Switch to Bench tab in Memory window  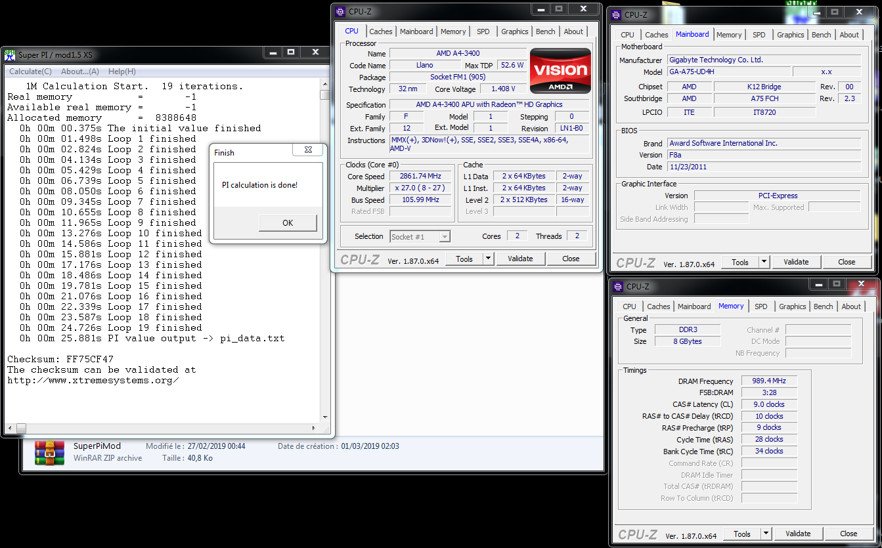(824, 306)
